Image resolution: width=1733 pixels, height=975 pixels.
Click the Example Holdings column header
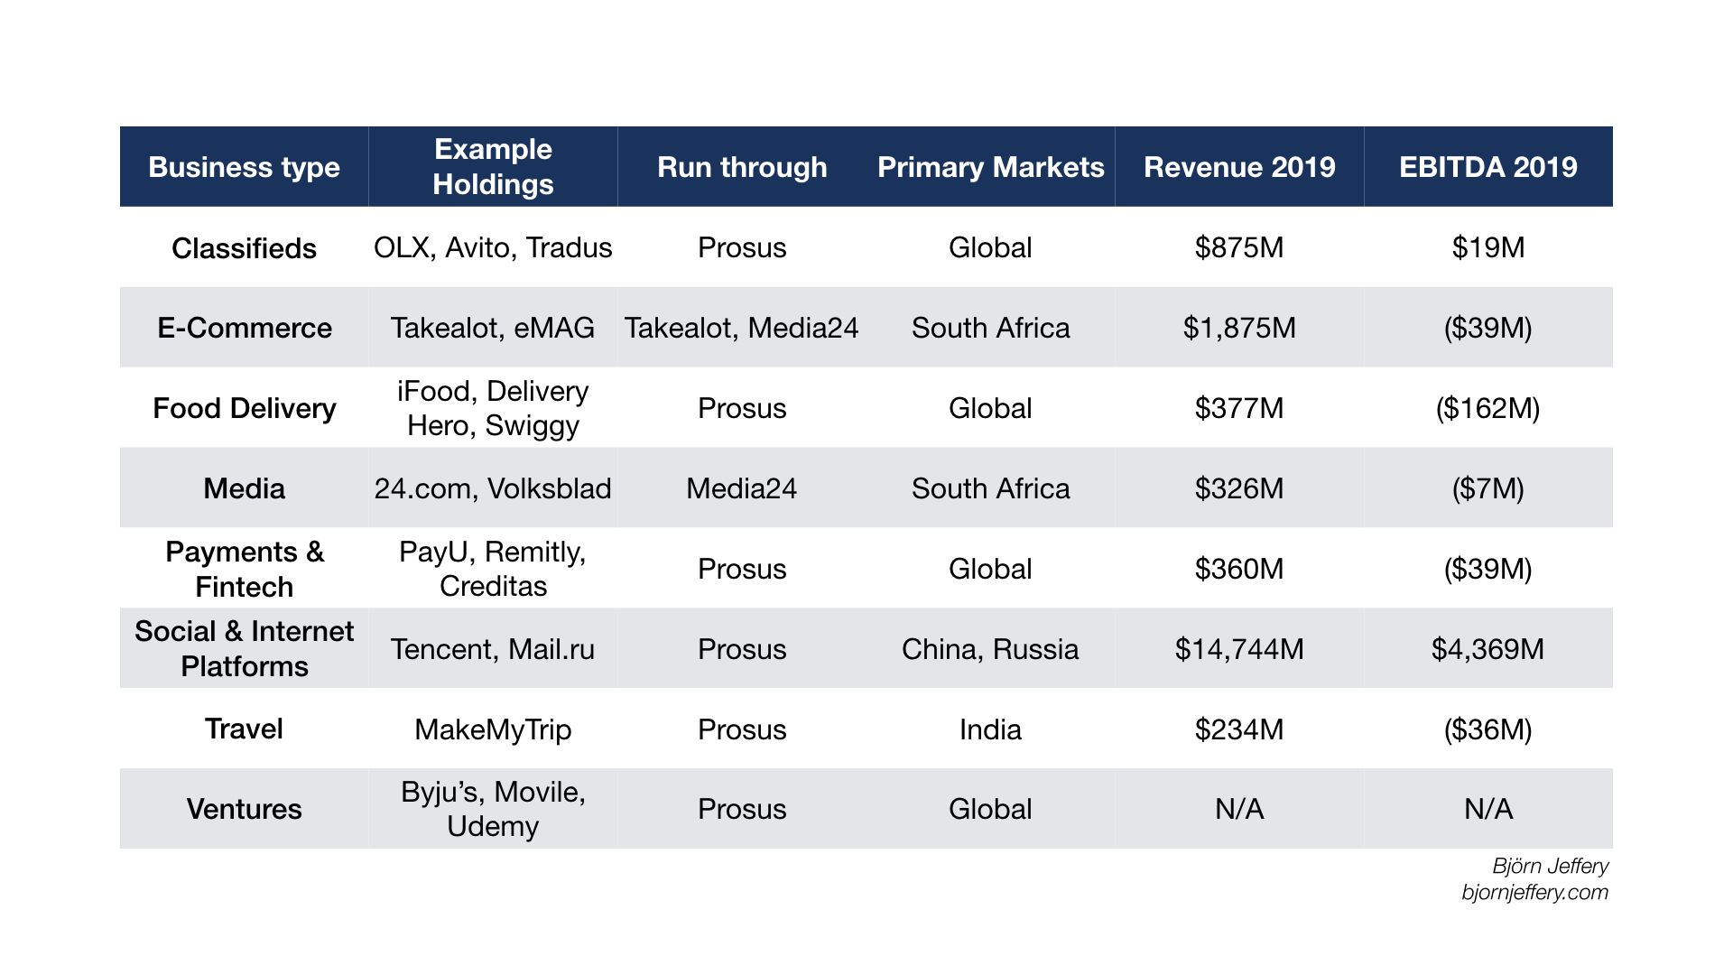[x=493, y=167]
